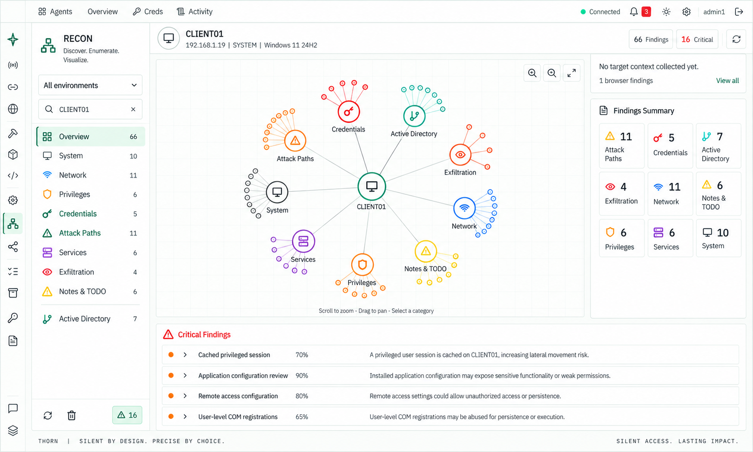Select the Exfiltration eye node in graph
Screen dimensions: 753x452
point(460,155)
